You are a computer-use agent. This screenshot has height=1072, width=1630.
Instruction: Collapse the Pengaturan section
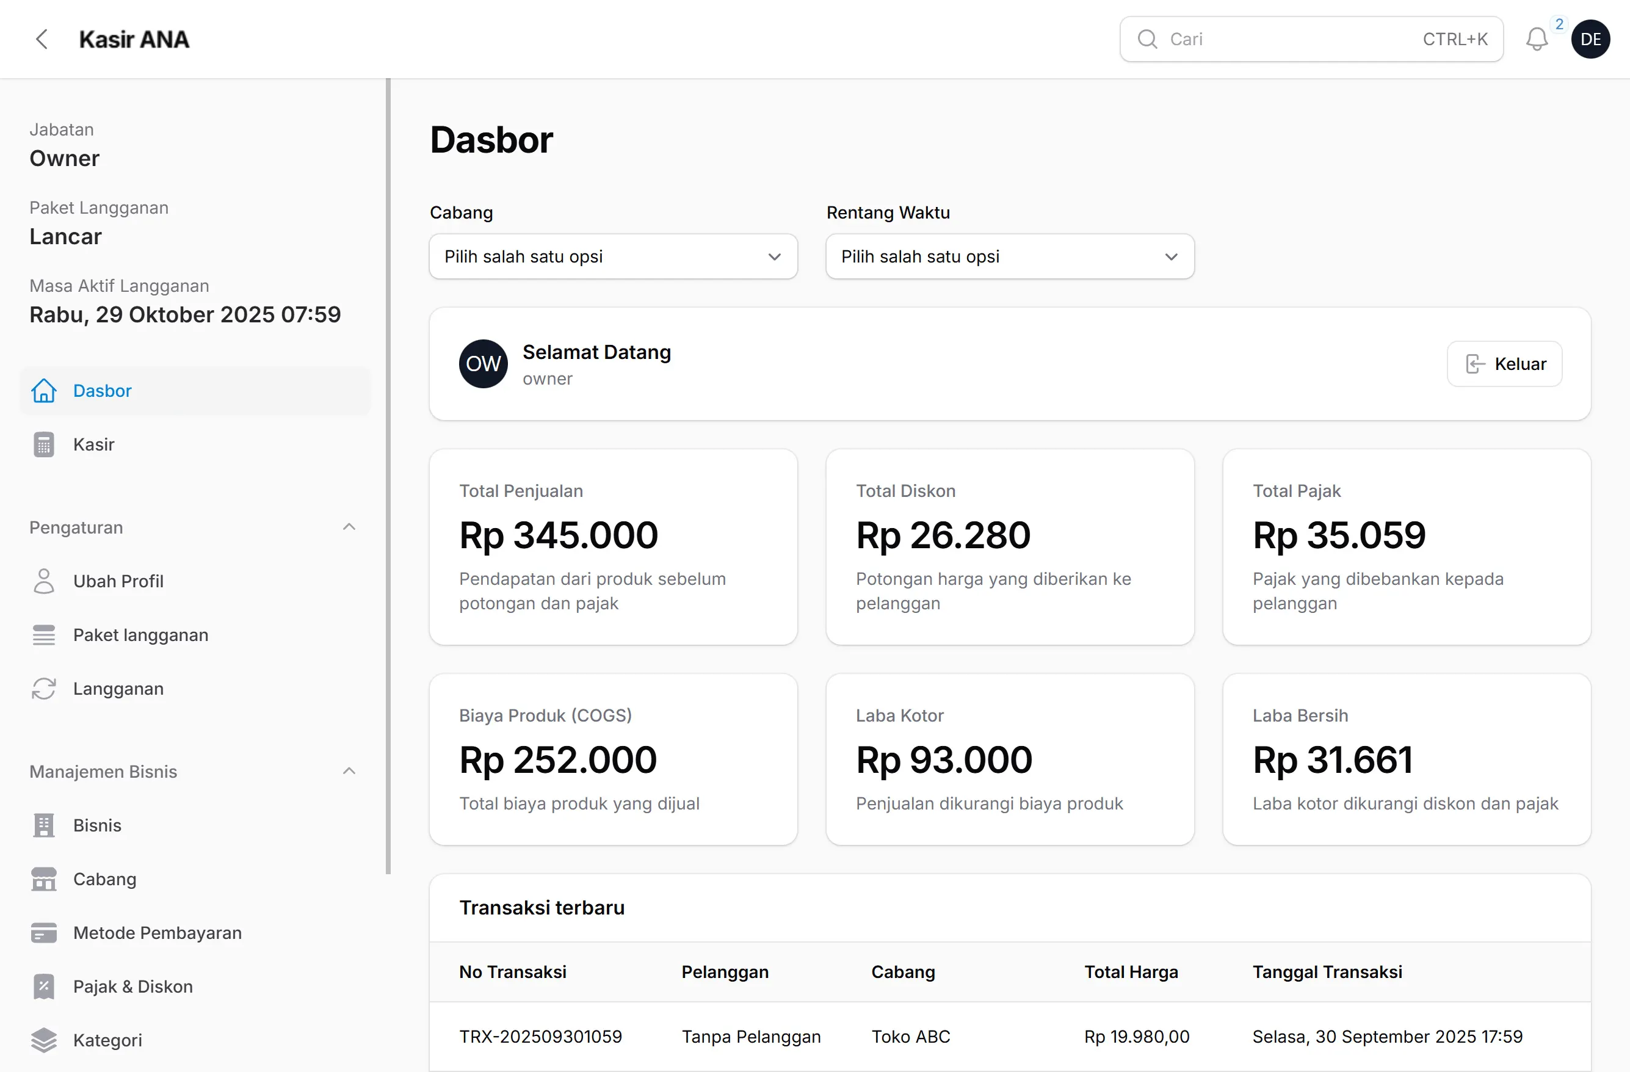[349, 527]
